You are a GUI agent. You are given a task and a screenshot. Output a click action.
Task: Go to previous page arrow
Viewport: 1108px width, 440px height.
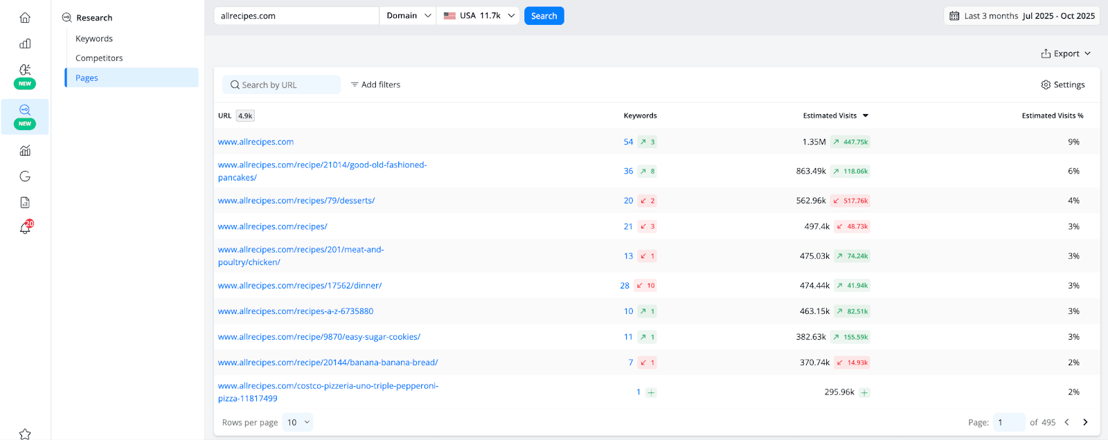[x=1067, y=422]
